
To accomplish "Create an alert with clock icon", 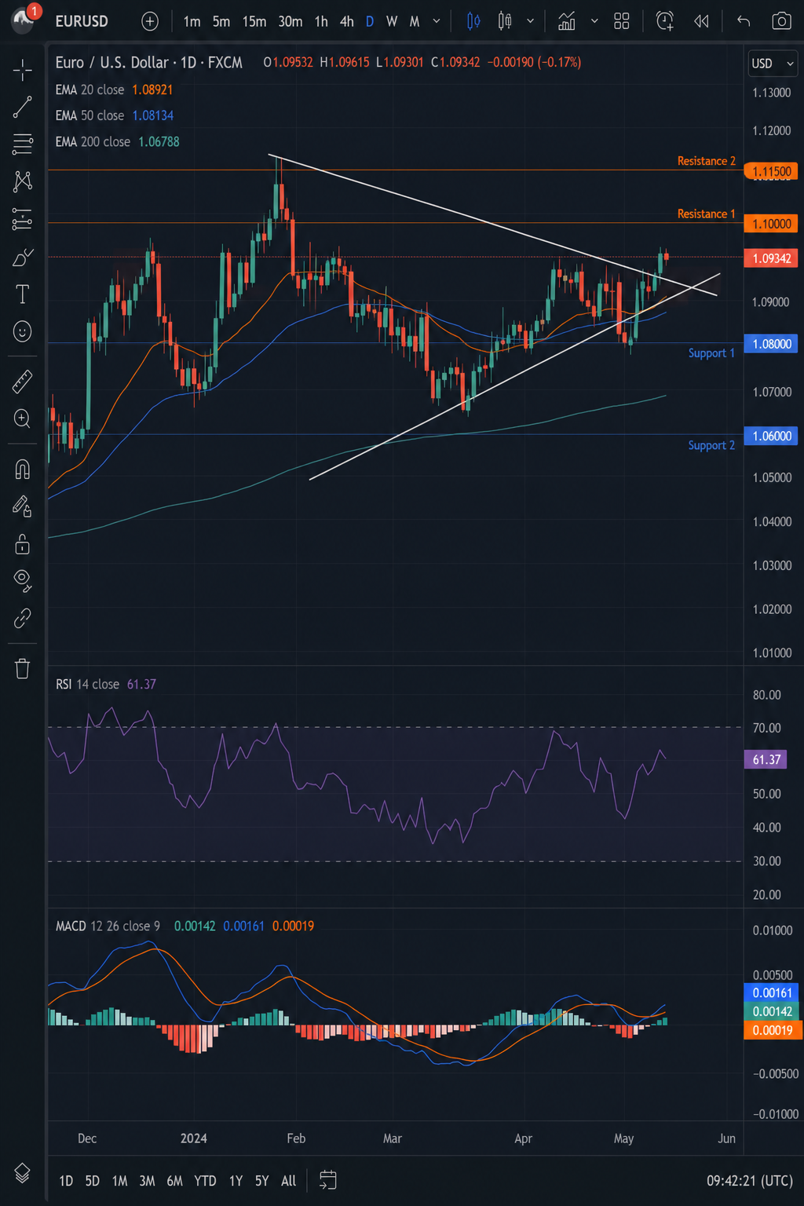I will (x=665, y=21).
